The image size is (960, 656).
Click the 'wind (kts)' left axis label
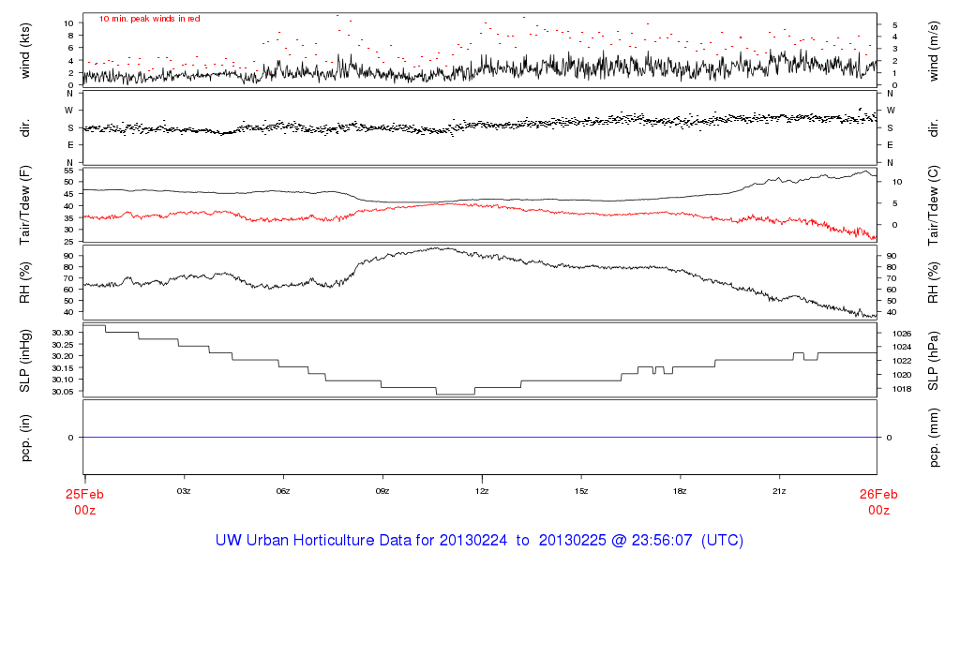pyautogui.click(x=25, y=51)
